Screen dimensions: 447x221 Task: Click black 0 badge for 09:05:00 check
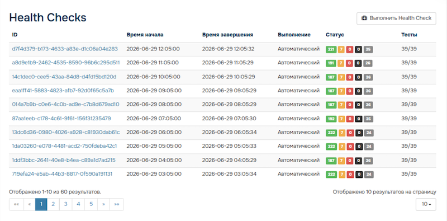358,91
